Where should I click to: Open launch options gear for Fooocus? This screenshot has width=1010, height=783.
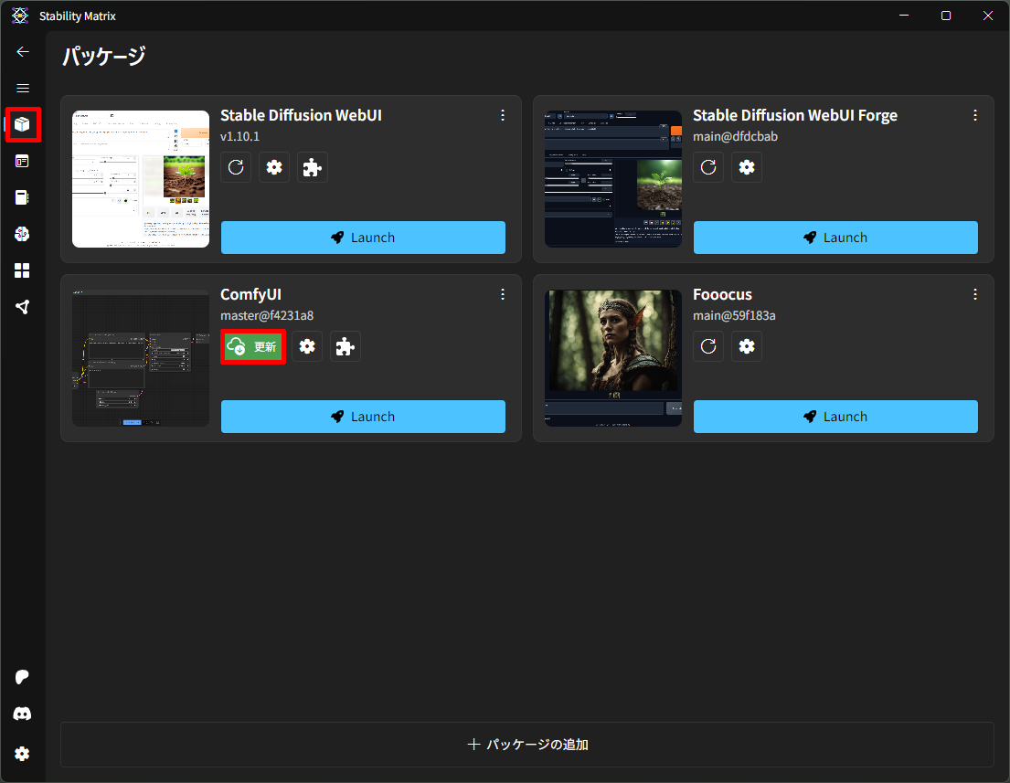tap(747, 346)
